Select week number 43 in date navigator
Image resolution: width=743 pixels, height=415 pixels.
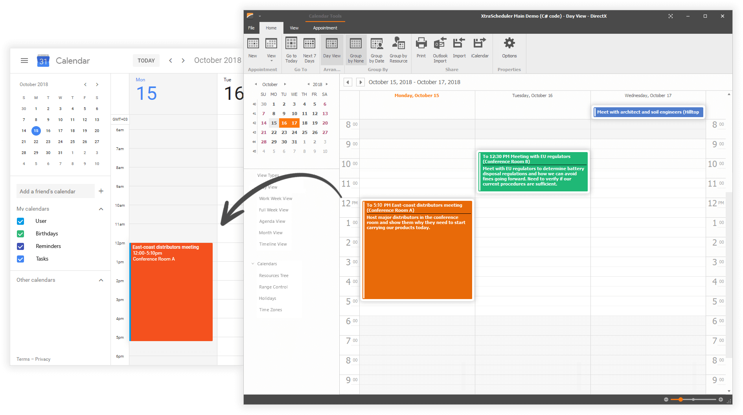[x=254, y=132]
